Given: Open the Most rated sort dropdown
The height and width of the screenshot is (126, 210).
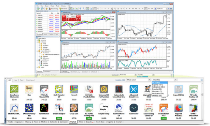Looking at the screenshot, I should (139, 80).
